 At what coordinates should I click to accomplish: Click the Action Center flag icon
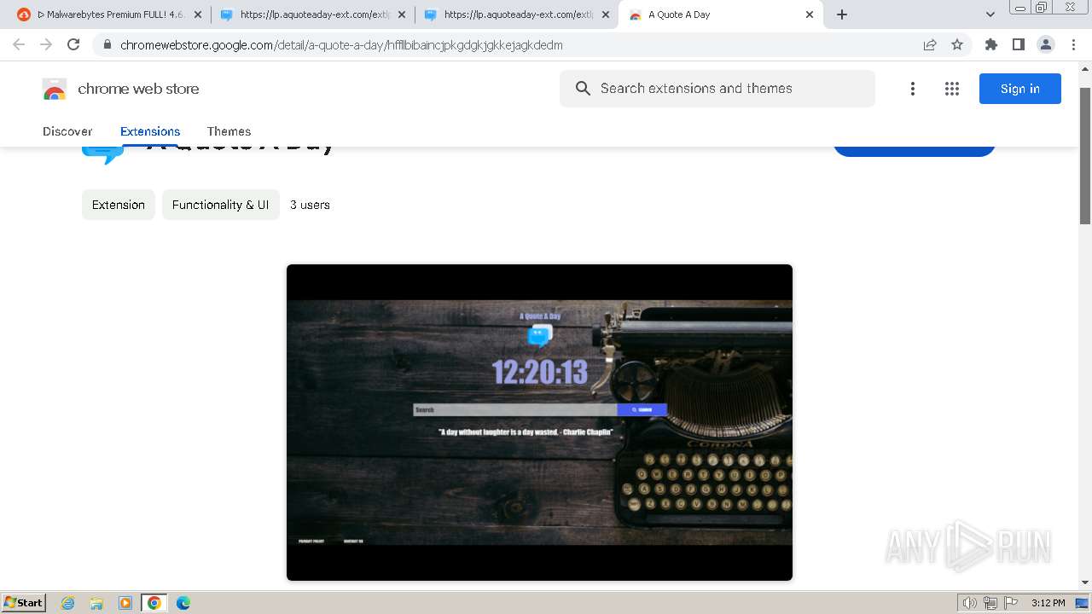coord(1011,603)
